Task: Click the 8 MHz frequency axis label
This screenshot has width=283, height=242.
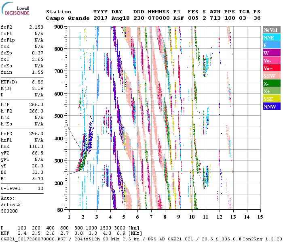Action: pos(165,217)
